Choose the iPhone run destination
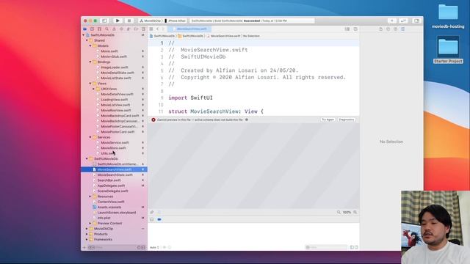The height and width of the screenshot is (264, 470). pos(176,21)
